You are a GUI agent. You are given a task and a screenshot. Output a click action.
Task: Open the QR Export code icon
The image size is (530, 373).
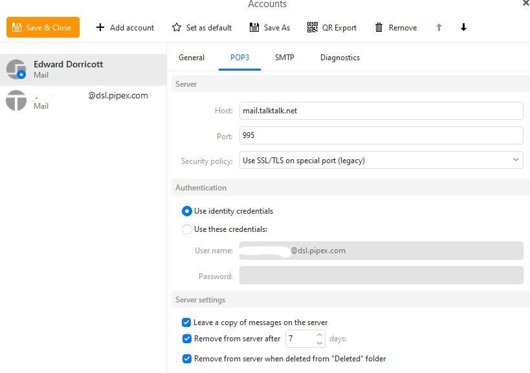tap(313, 27)
